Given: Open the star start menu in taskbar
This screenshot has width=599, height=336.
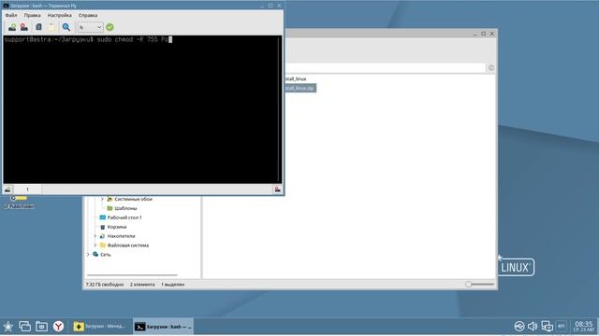Looking at the screenshot, I should pyautogui.click(x=8, y=327).
